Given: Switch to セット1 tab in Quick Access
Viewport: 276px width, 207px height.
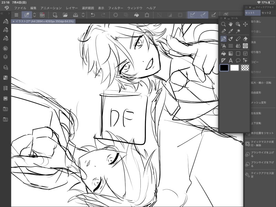Looking at the screenshot, I should 253,13.
